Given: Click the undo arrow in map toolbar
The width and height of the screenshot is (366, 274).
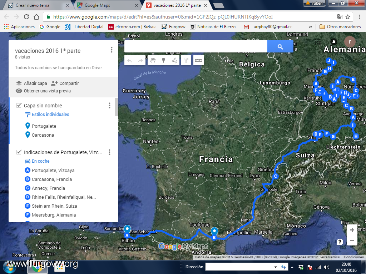Looking at the screenshot, I should (129, 61).
